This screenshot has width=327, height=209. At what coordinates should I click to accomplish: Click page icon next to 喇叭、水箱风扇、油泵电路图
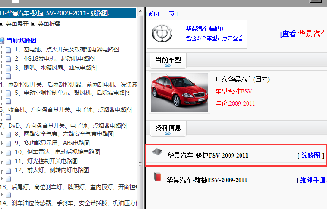(9, 68)
